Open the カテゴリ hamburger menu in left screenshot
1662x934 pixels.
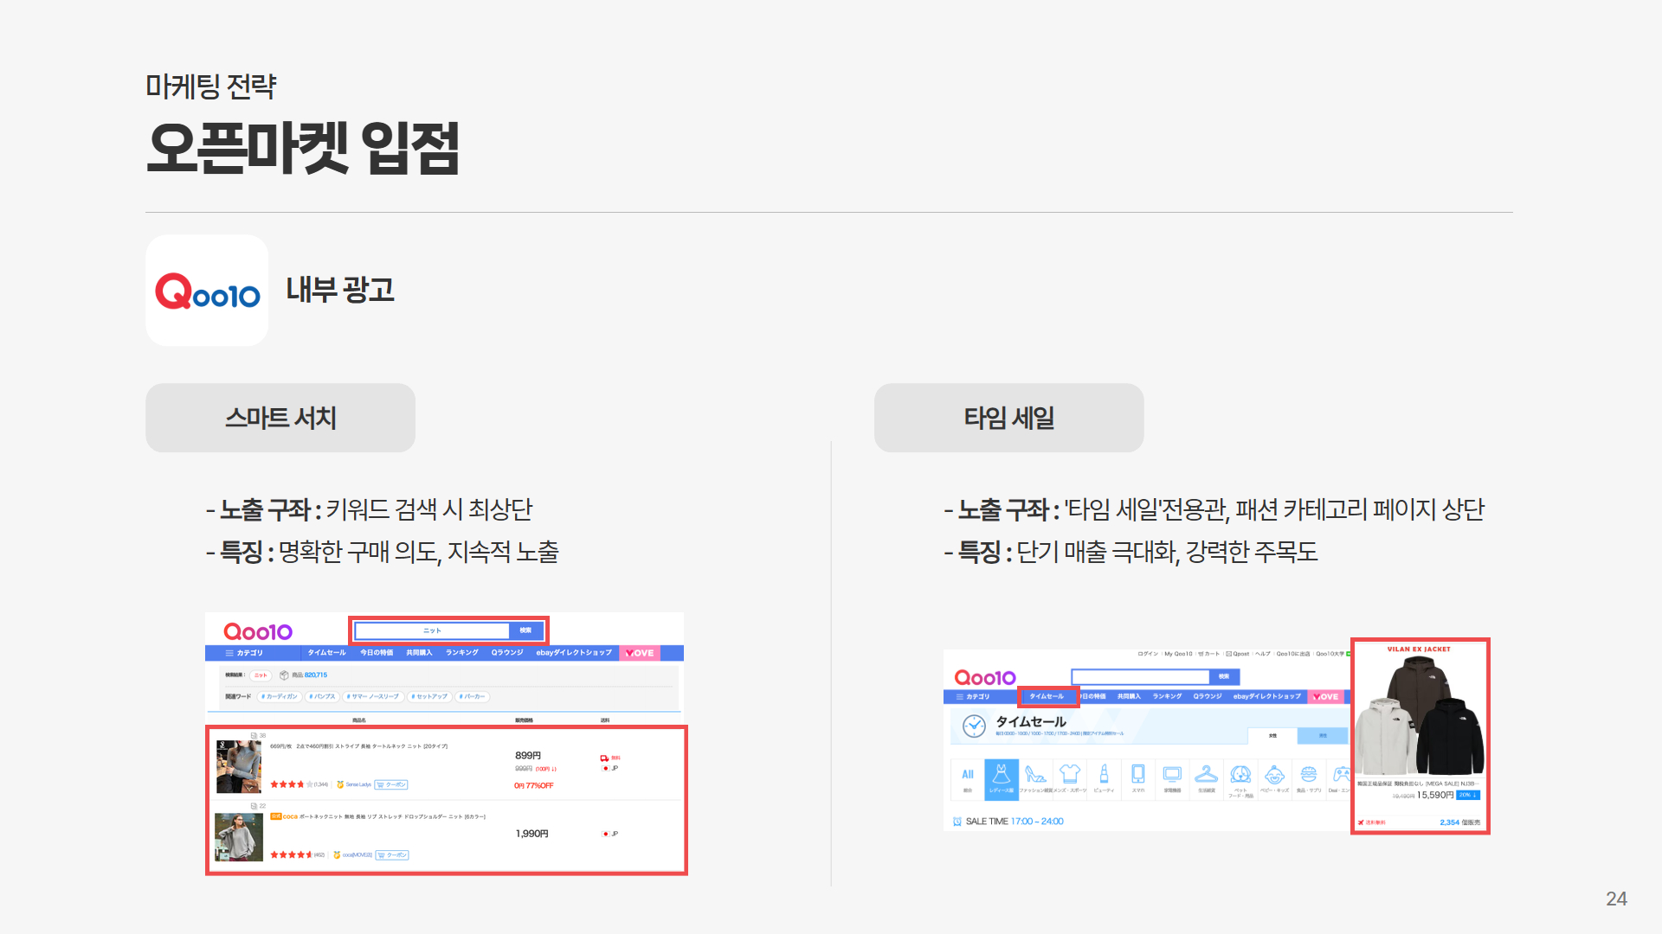244,653
